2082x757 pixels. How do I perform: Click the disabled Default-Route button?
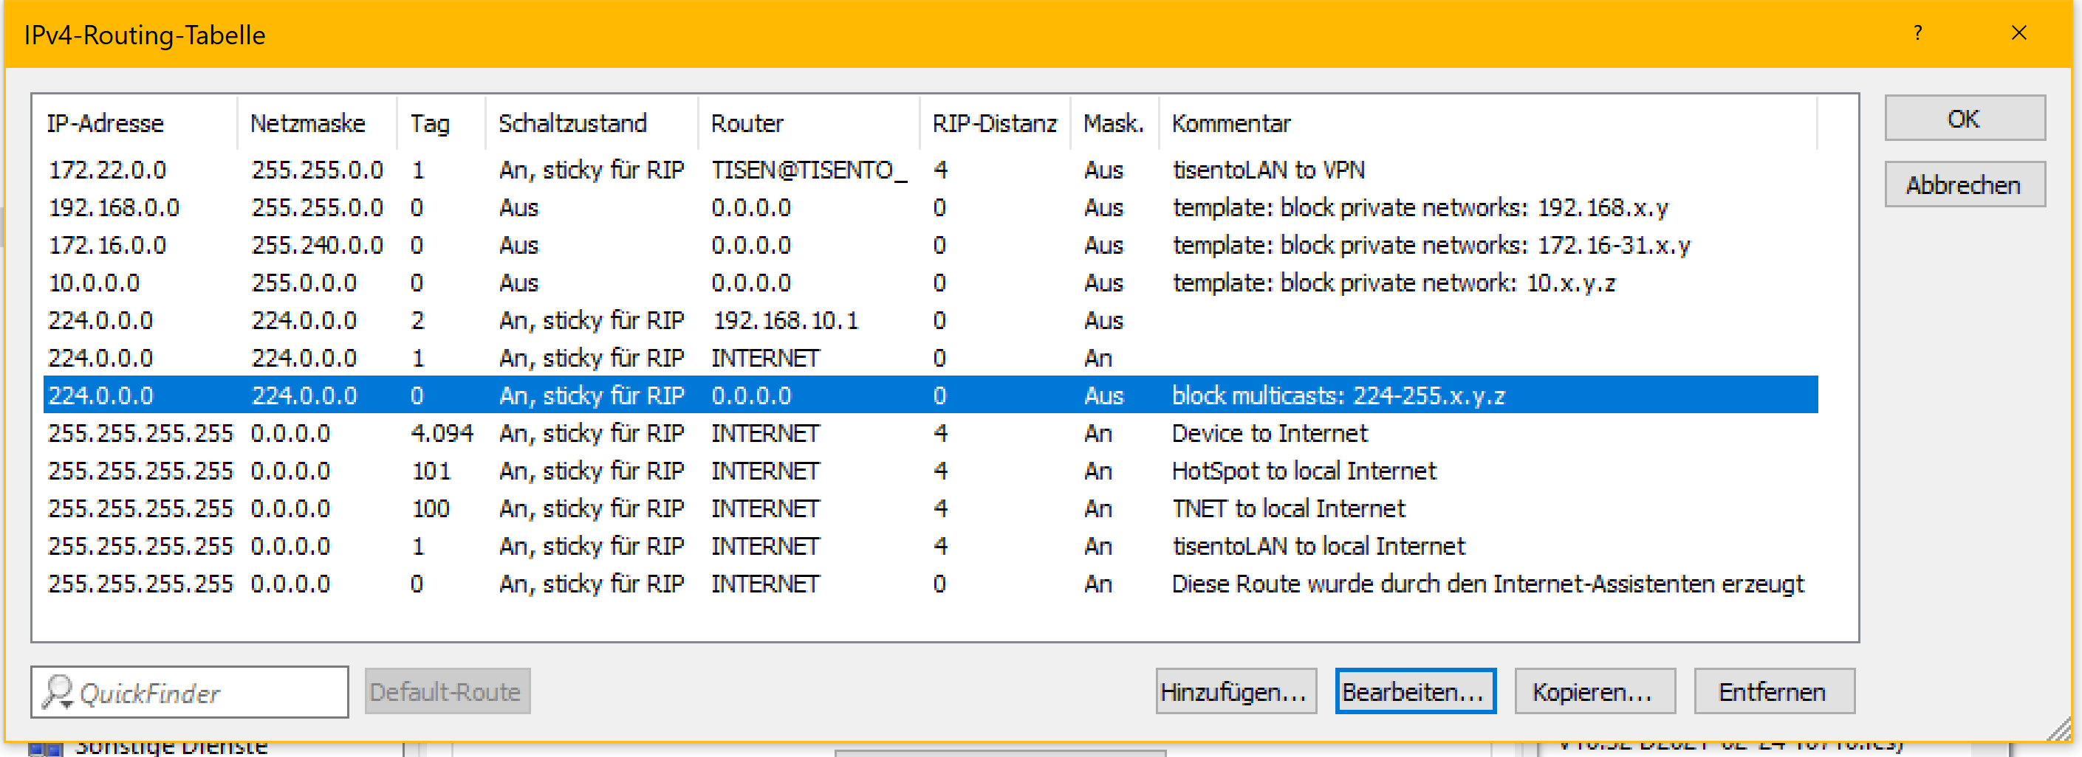[447, 691]
